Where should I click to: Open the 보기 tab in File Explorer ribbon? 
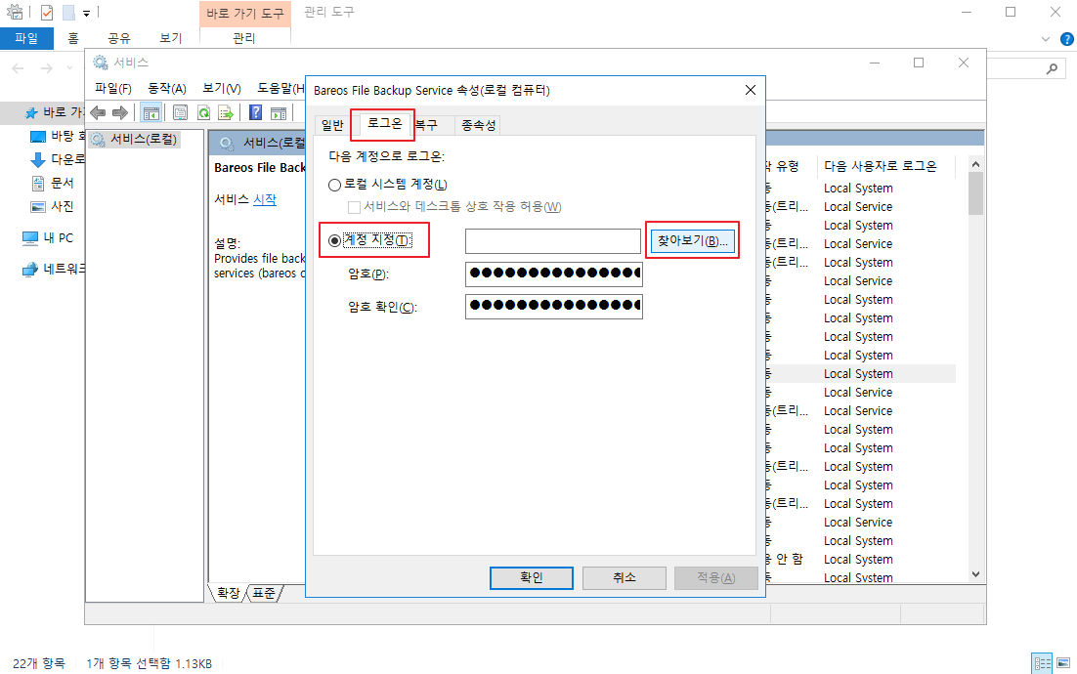(x=170, y=38)
